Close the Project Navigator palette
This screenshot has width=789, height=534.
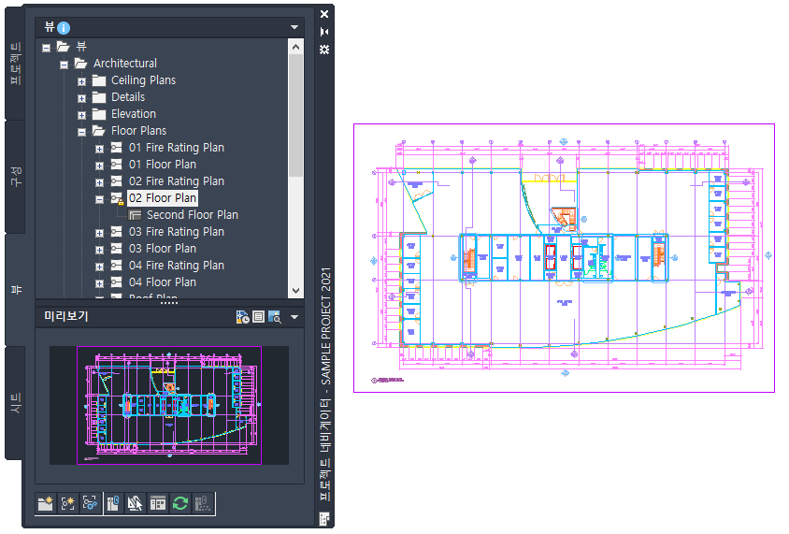pyautogui.click(x=324, y=14)
